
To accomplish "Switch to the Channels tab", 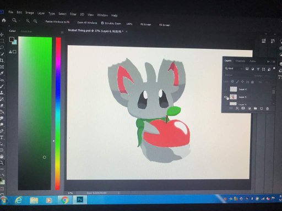I will [x=240, y=61].
